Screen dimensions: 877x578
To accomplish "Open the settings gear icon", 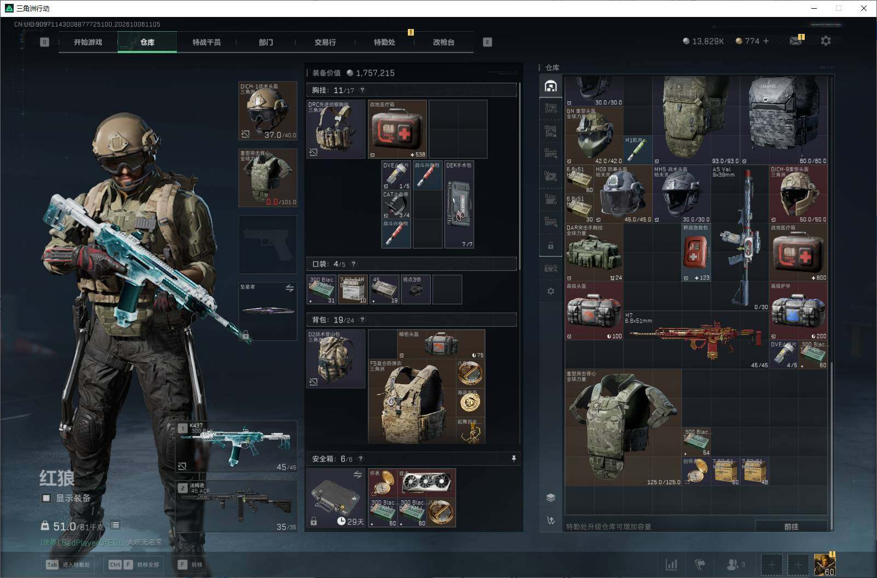I will click(826, 41).
